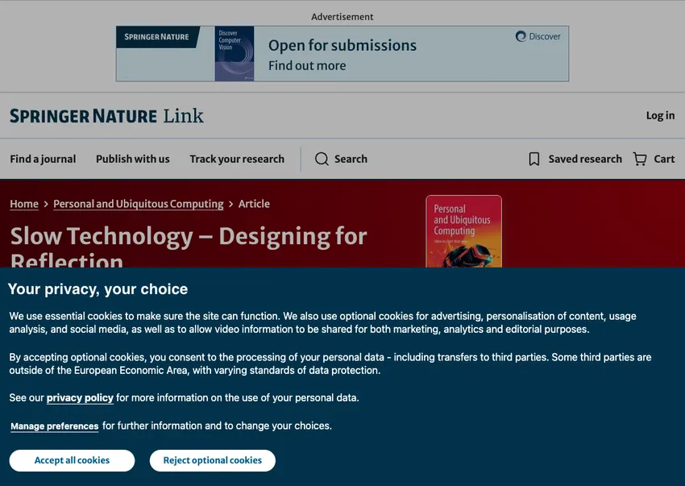Image resolution: width=685 pixels, height=486 pixels.
Task: Click the Springer Nature badge in the ad
Action: coord(157,37)
